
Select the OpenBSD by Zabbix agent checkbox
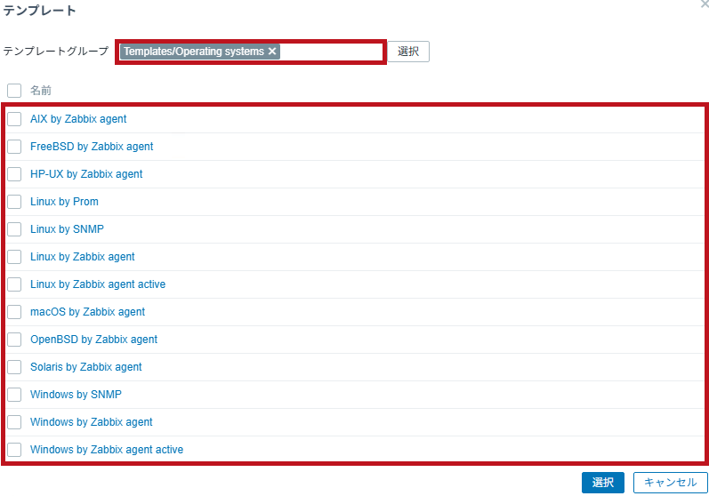(14, 340)
